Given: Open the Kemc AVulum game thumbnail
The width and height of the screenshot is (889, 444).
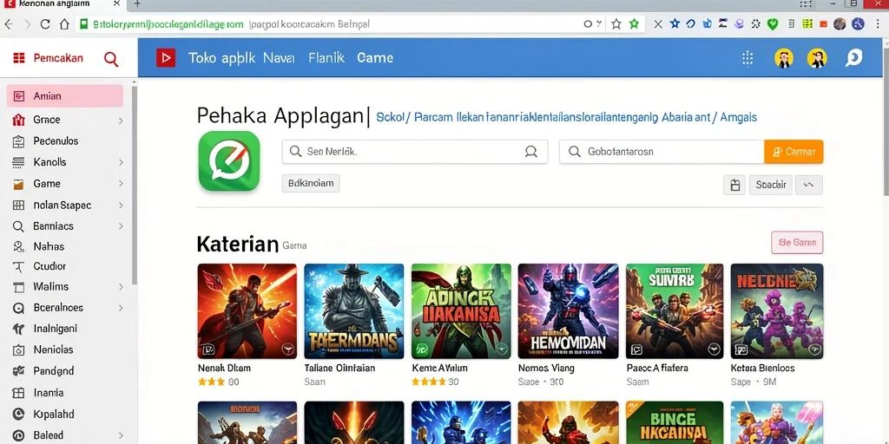Looking at the screenshot, I should coord(461,311).
